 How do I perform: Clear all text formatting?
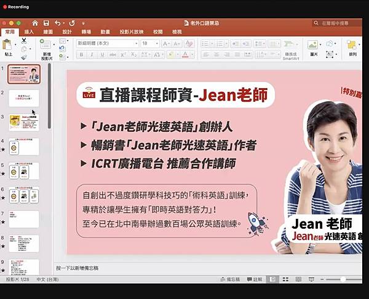tap(189, 44)
